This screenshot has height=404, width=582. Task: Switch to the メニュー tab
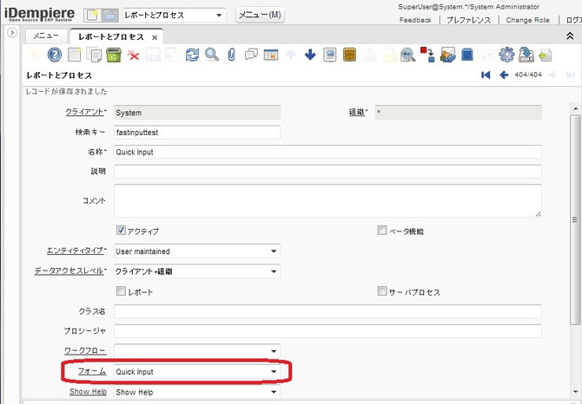[x=46, y=36]
